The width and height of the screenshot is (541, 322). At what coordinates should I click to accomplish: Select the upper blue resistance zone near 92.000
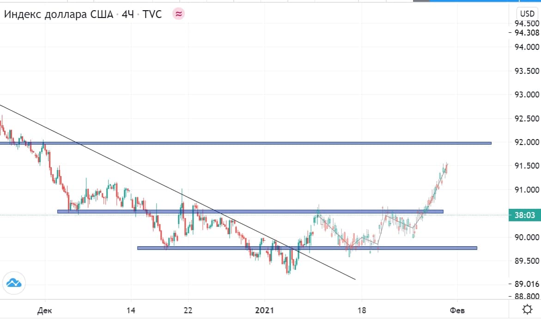(246, 143)
